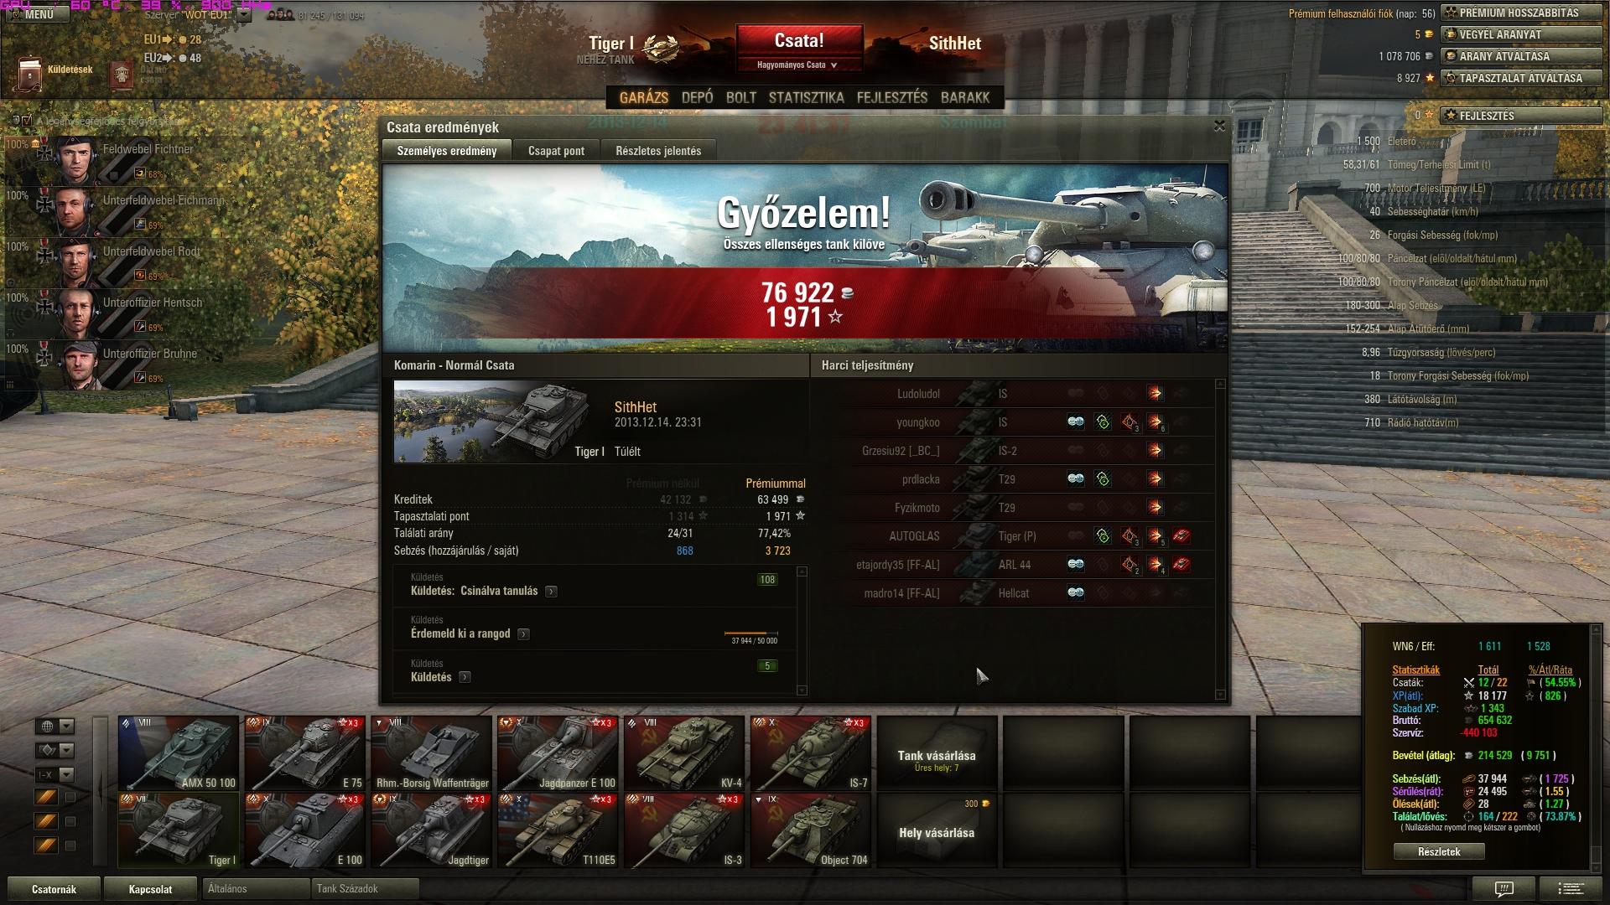Click etajordy35's spotted binoculars icon
1610x905 pixels.
[1076, 565]
